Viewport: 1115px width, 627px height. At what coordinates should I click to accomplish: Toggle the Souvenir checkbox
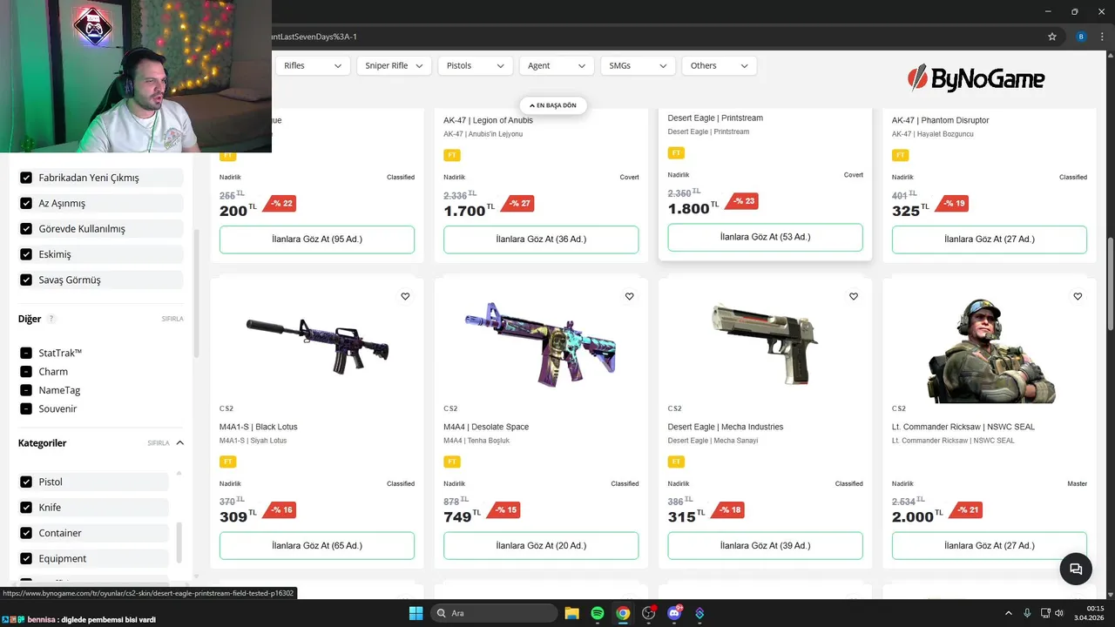click(26, 408)
